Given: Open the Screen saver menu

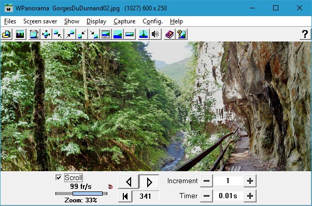Looking at the screenshot, I should pyautogui.click(x=40, y=21).
